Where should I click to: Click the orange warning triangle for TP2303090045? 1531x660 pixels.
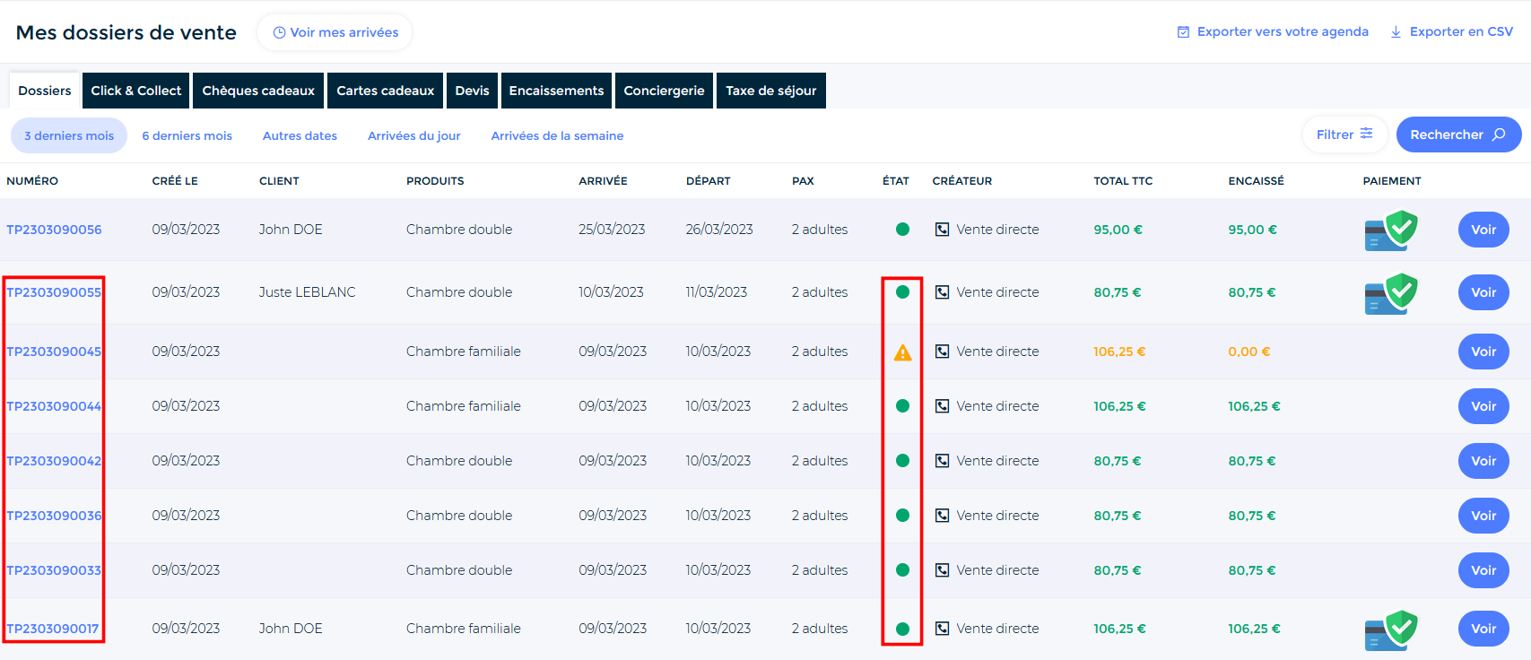pos(902,352)
